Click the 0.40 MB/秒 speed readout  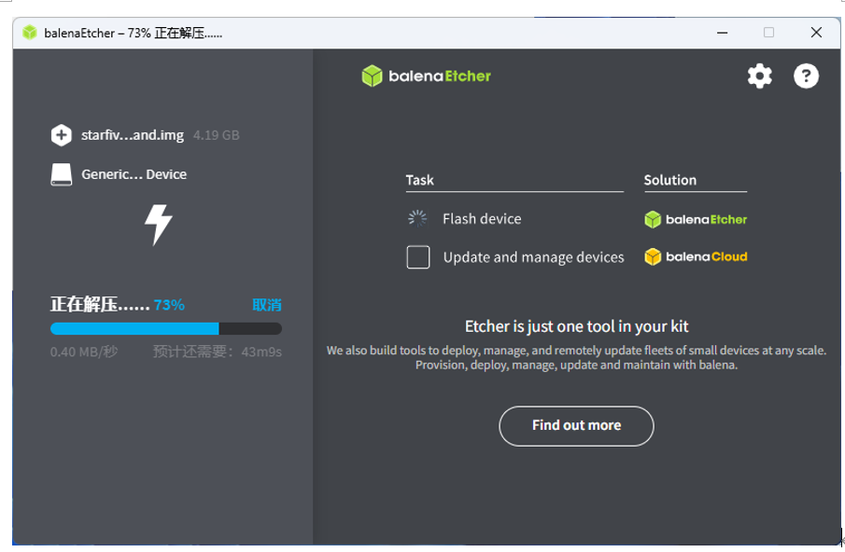tap(84, 352)
